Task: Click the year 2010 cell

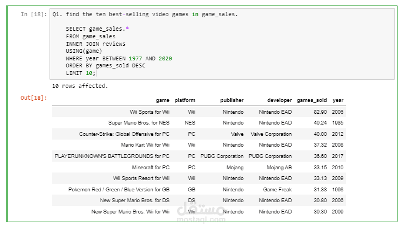Action: 338,168
